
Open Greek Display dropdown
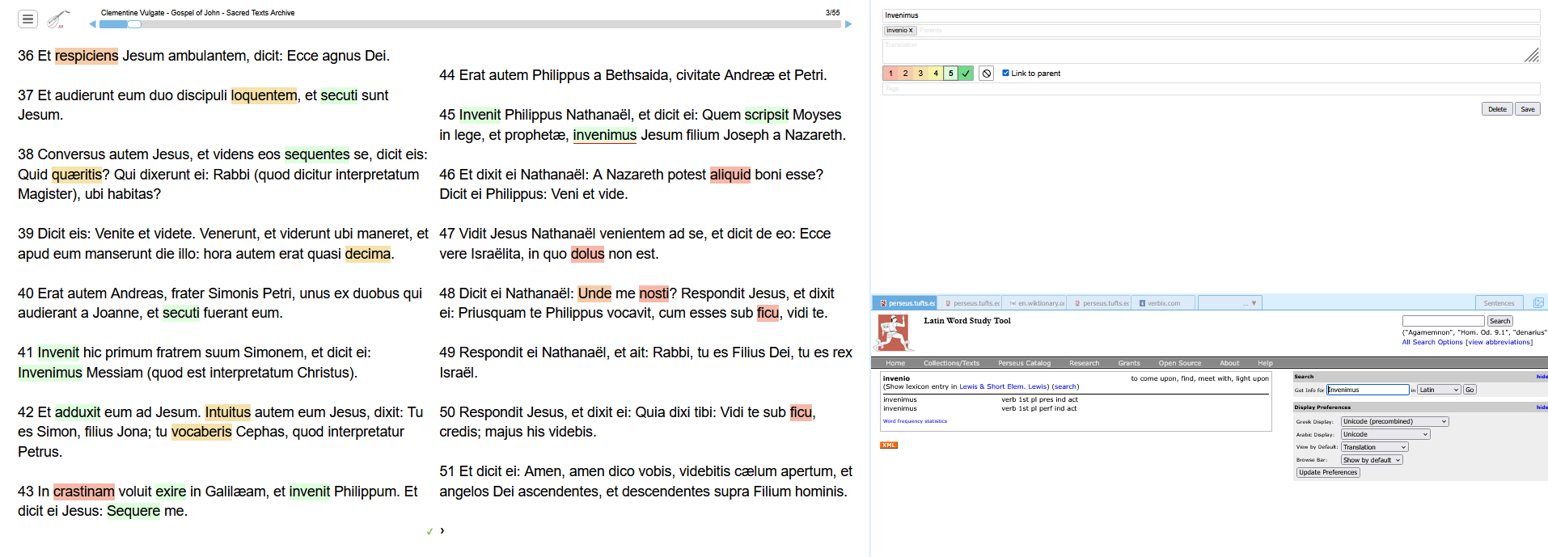[1394, 422]
